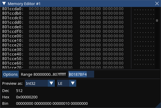Select the thirteenth byte of row 801cce00
Viewport: 161px width, 108px height.
105,36
